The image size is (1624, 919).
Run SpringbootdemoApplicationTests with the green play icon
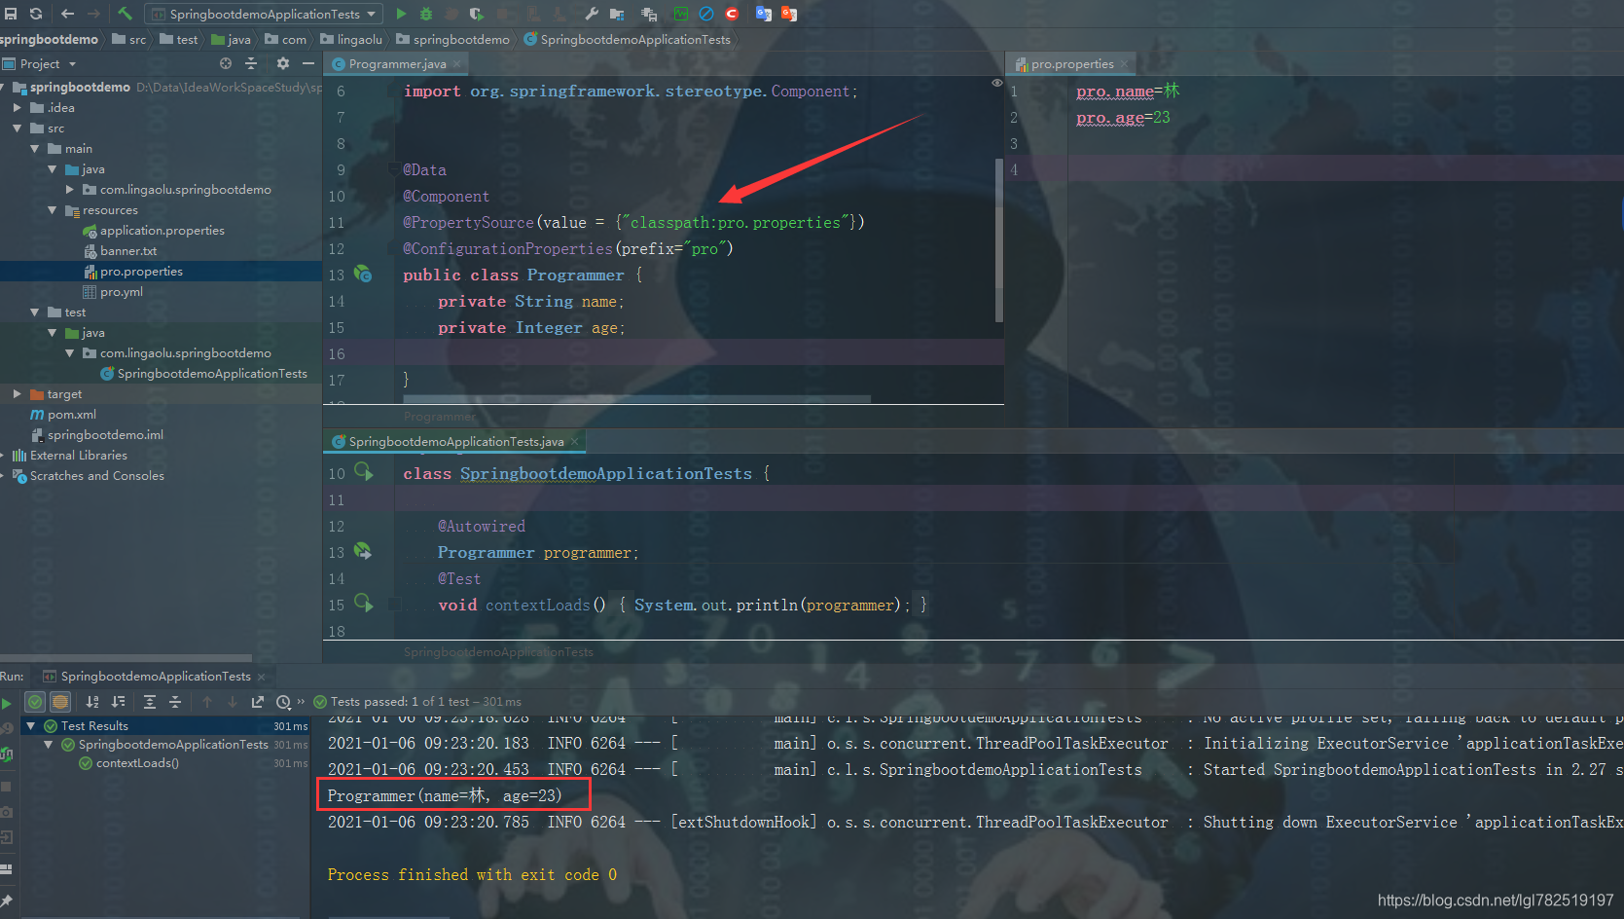401,14
